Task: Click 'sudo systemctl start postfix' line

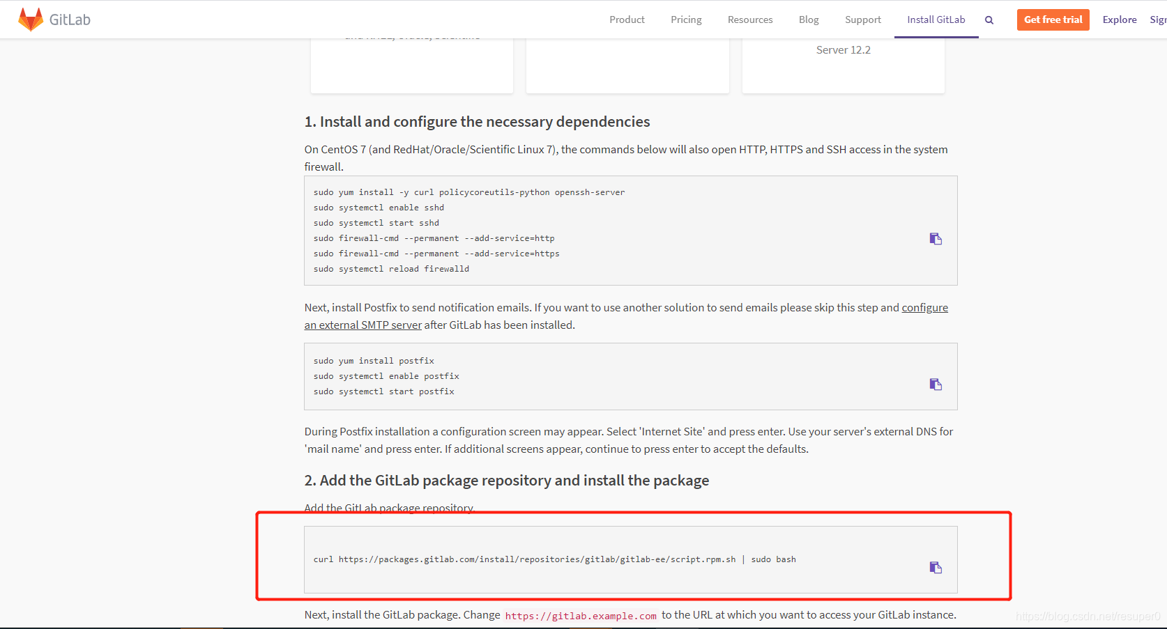Action: coord(383,391)
